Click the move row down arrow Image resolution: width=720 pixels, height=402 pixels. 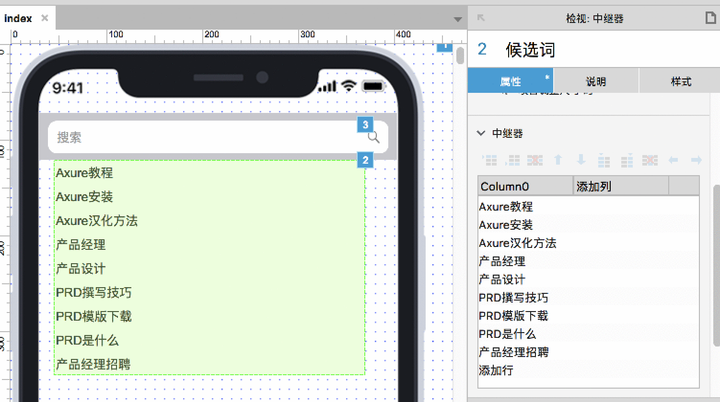(x=581, y=160)
